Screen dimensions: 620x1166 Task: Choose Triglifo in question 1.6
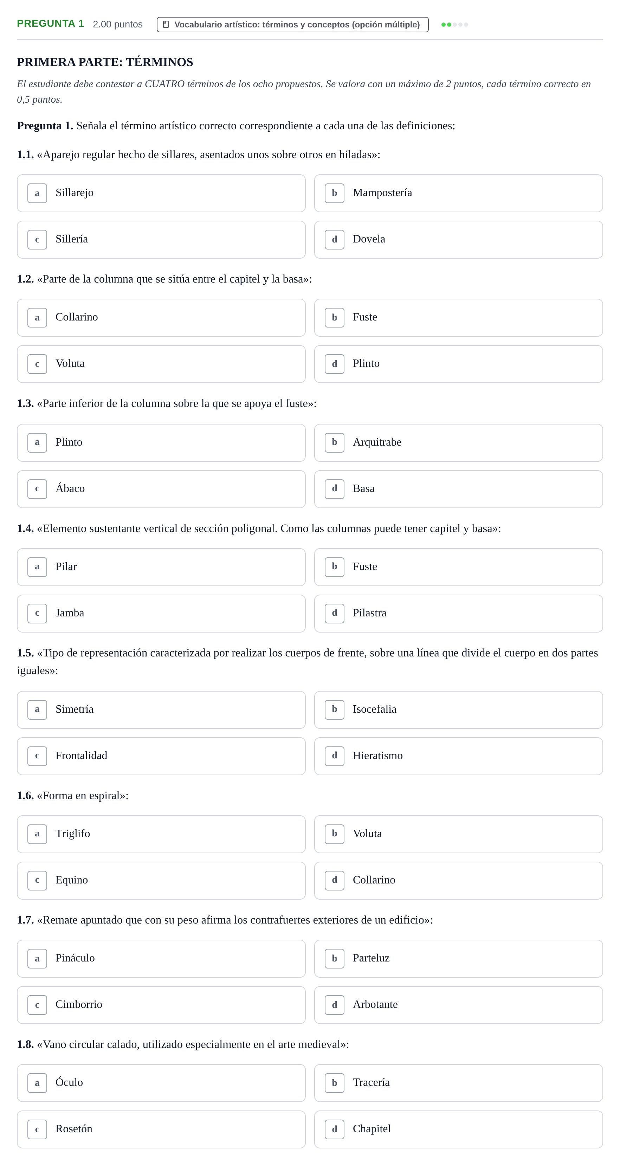tap(161, 834)
